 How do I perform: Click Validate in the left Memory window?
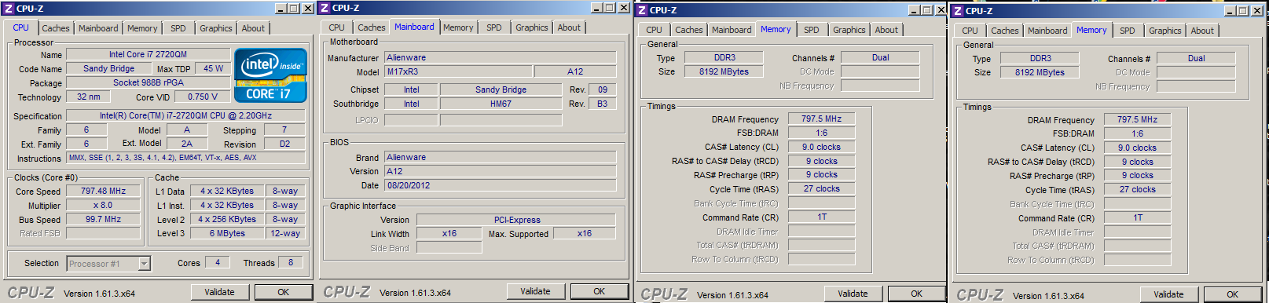pyautogui.click(x=853, y=294)
